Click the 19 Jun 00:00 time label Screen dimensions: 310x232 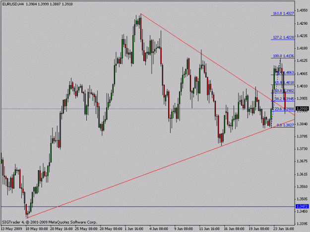pyautogui.click(x=259, y=229)
